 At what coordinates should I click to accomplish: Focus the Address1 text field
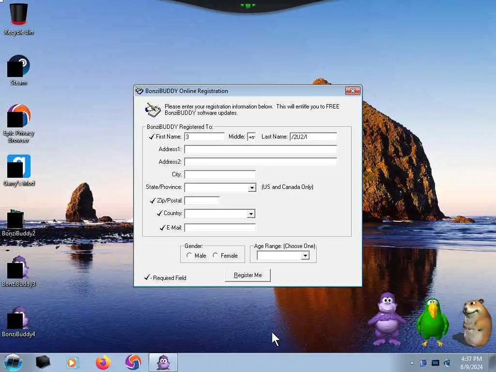click(261, 149)
